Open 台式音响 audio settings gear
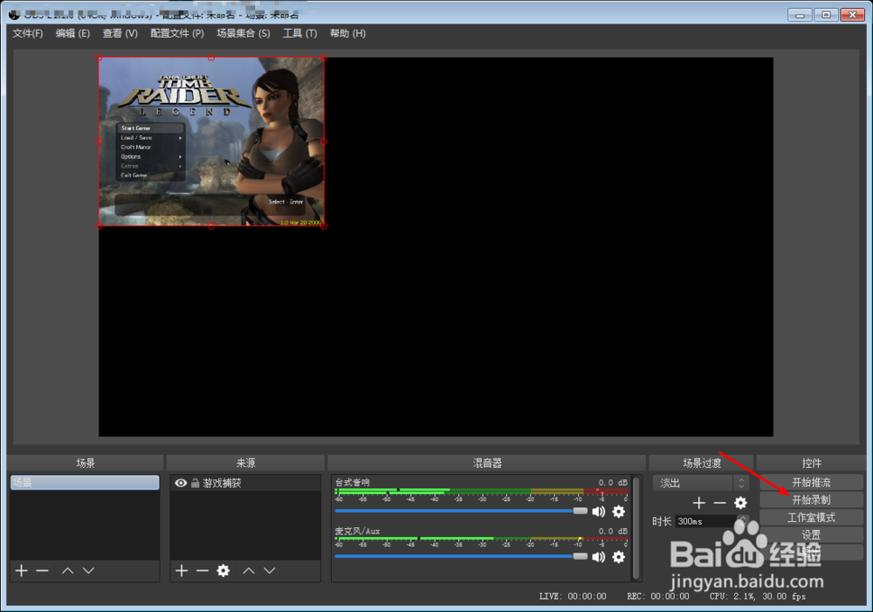The width and height of the screenshot is (873, 612). tap(619, 512)
